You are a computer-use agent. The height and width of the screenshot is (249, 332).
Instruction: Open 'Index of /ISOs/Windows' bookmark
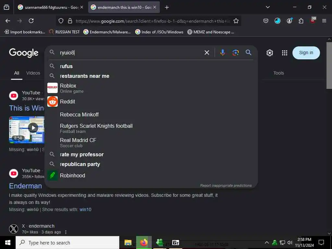[159, 32]
